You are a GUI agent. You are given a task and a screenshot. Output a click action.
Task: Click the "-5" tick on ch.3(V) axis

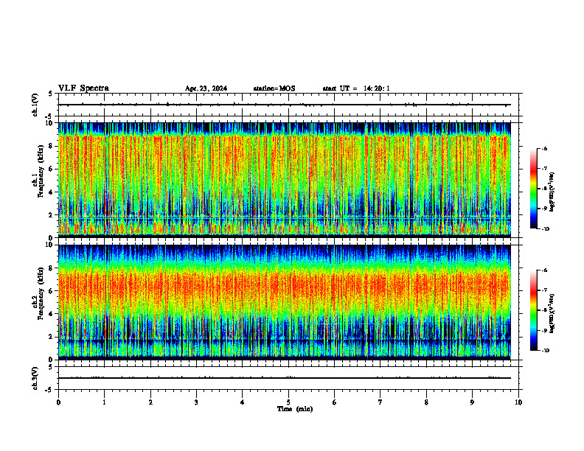tap(49, 390)
